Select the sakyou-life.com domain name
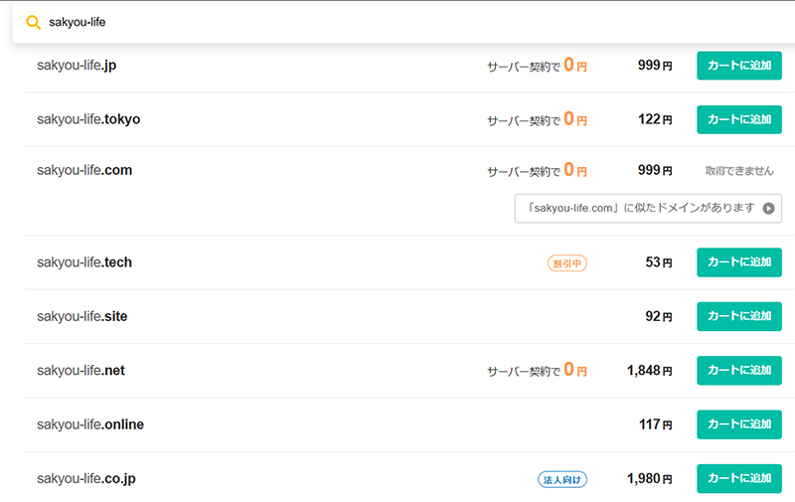The height and width of the screenshot is (502, 795). click(x=84, y=170)
